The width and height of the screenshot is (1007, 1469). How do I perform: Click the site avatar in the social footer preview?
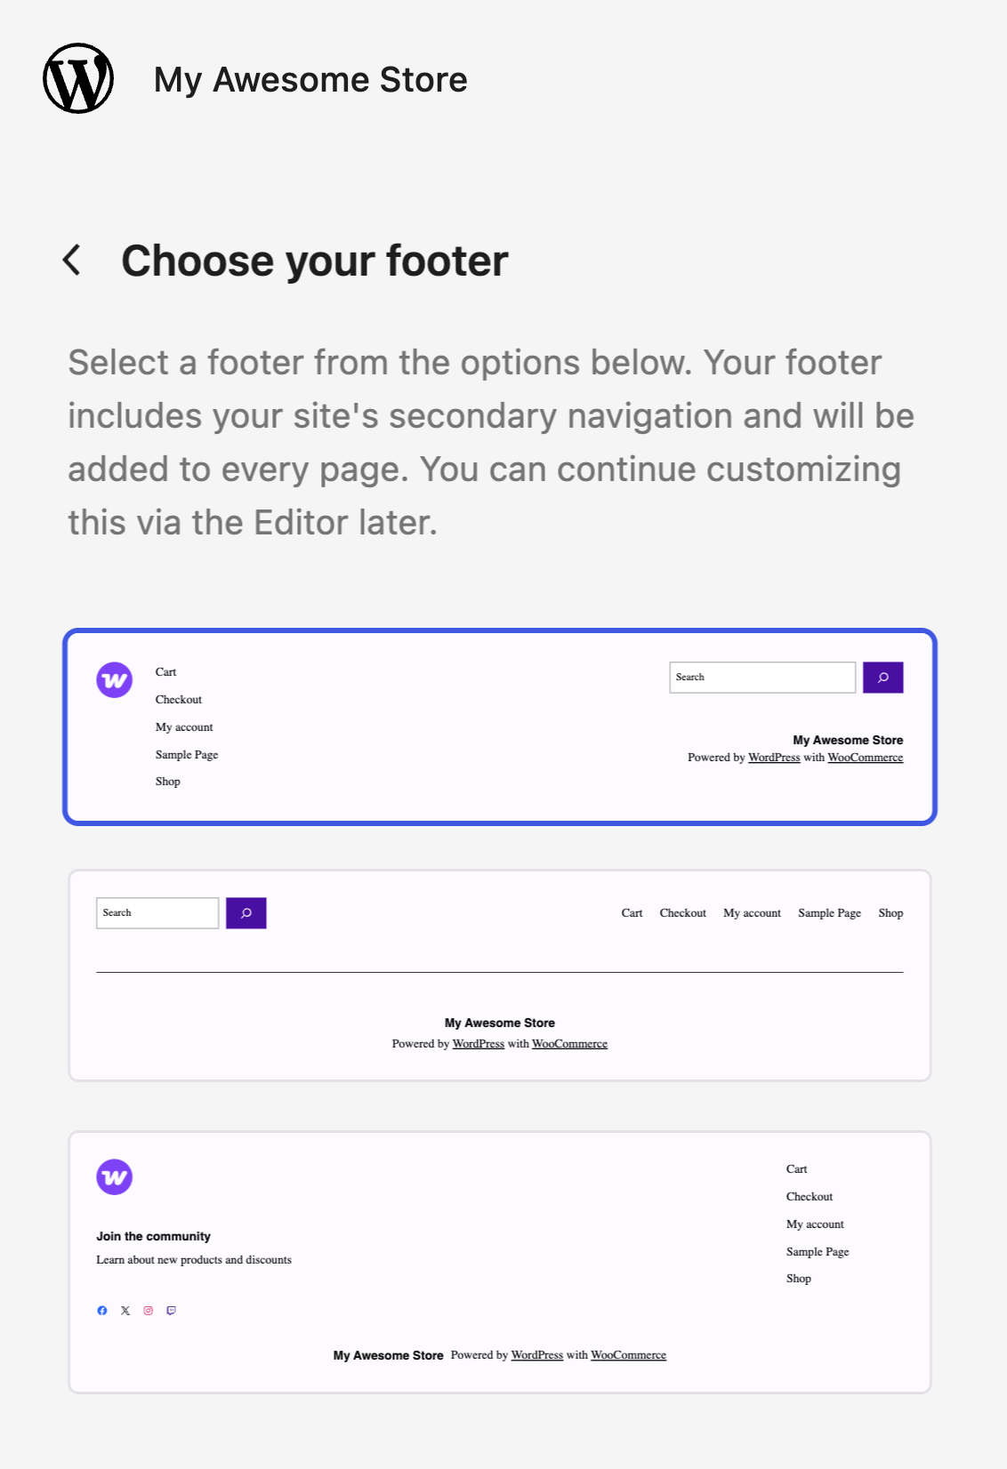[x=114, y=1176]
